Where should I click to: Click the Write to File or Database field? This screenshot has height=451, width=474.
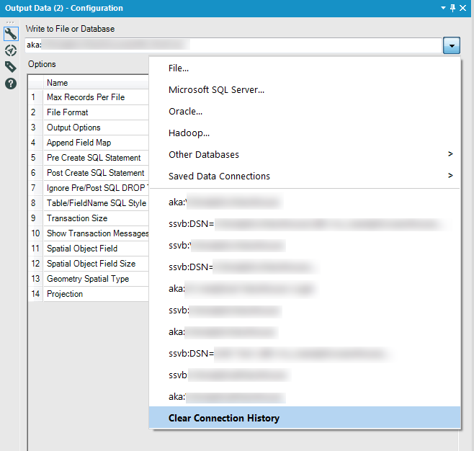pyautogui.click(x=233, y=45)
